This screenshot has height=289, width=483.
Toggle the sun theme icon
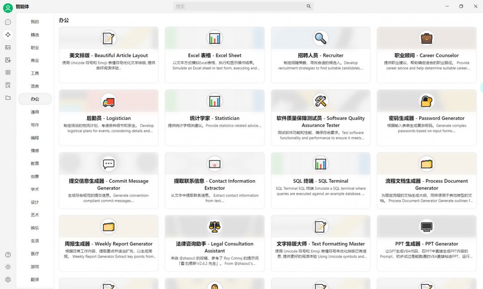coord(8,267)
